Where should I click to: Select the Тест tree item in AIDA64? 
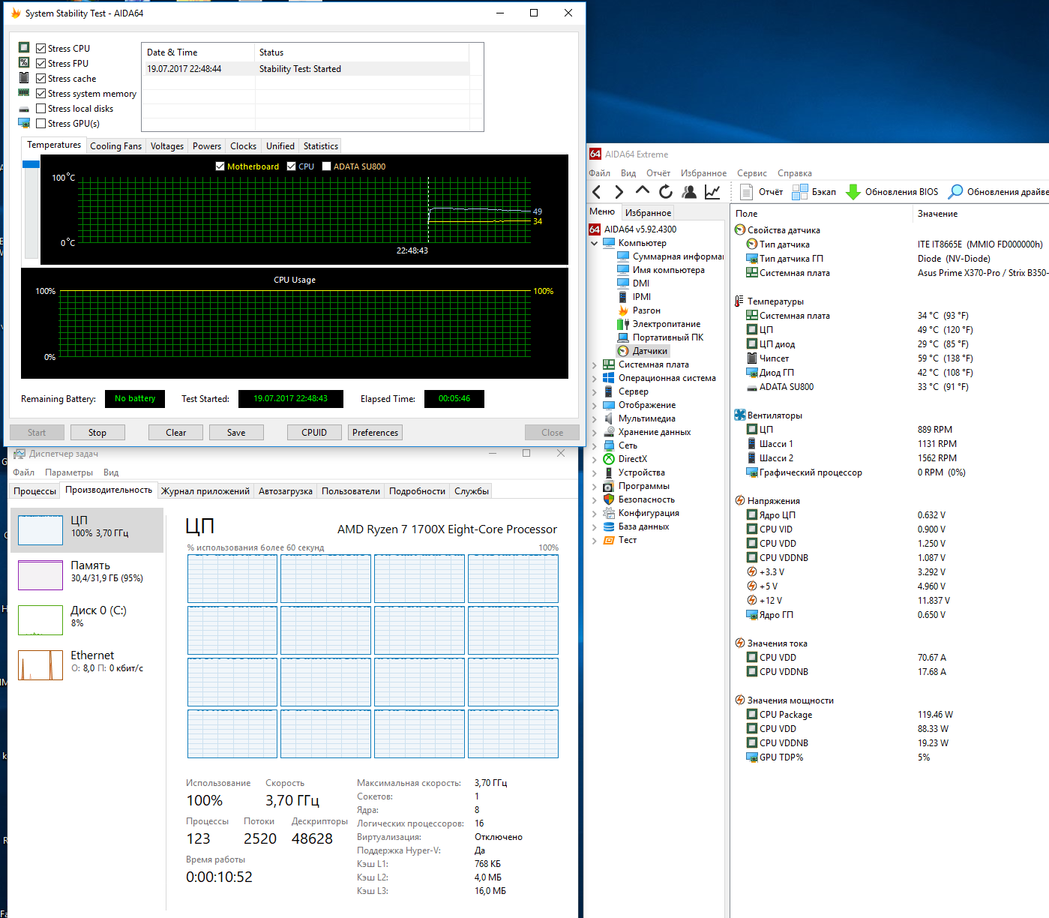(x=620, y=540)
